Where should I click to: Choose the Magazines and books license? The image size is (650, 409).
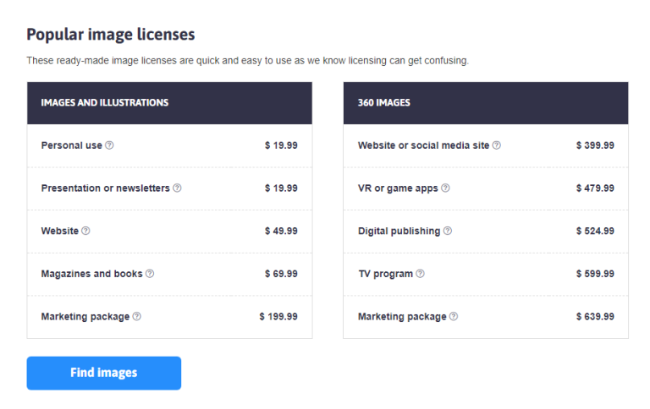(x=92, y=274)
